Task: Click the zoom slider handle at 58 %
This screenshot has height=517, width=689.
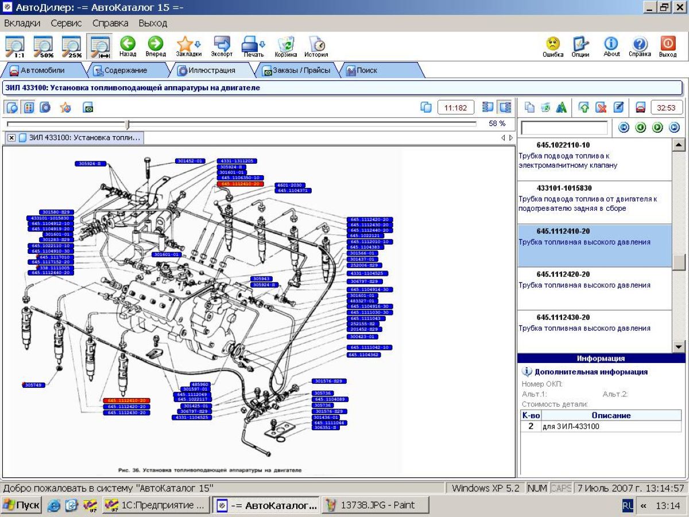Action: (x=127, y=124)
